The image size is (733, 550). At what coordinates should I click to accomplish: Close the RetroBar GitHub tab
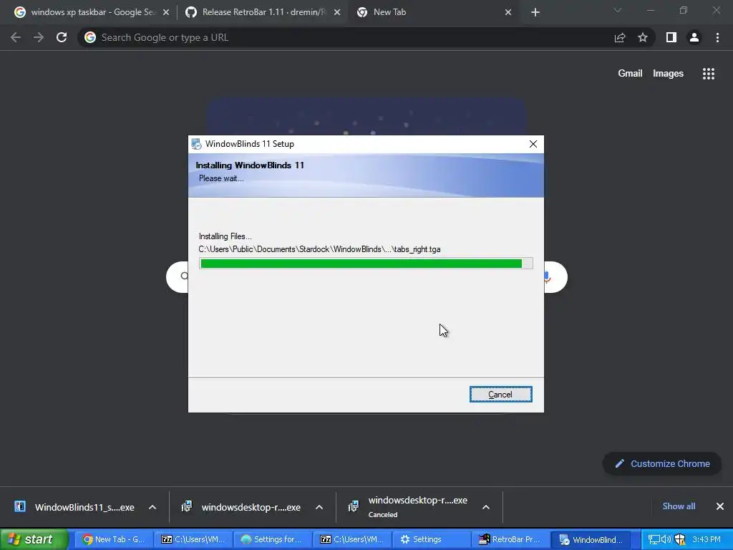(337, 13)
